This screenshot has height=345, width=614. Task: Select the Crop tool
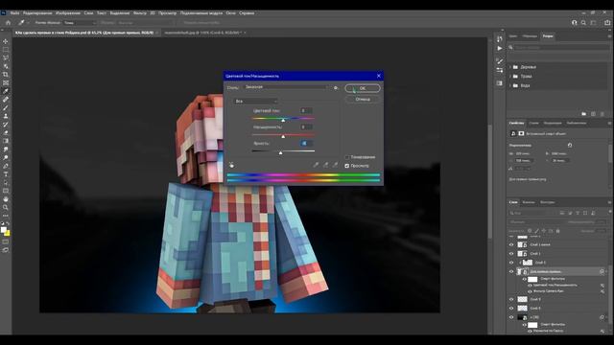click(6, 75)
